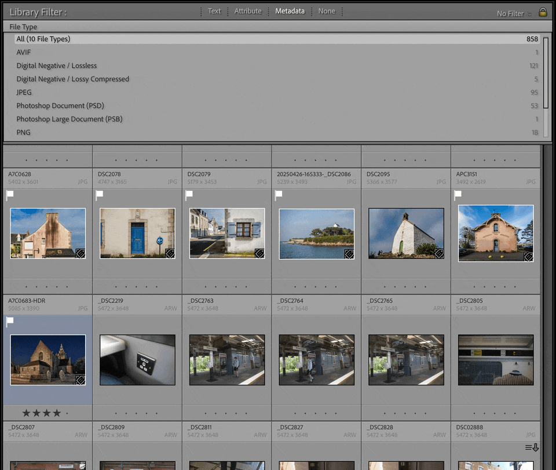Click metadata badge on DSC2079 thumbnail
The height and width of the screenshot is (470, 556).
tap(259, 253)
